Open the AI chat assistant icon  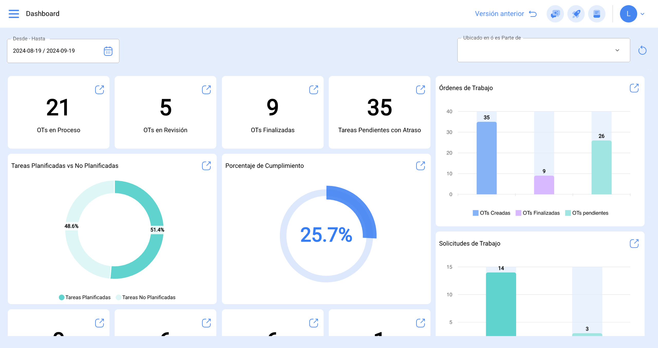pyautogui.click(x=555, y=14)
